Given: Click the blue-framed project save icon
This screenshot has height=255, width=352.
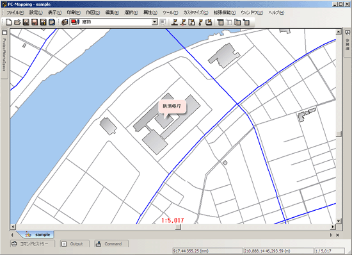Looking at the screenshot, I should click(x=52, y=22).
